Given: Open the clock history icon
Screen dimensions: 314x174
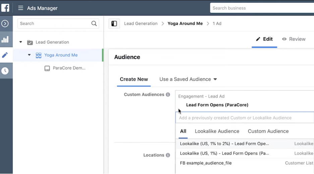Looking at the screenshot, I should [x=5, y=71].
